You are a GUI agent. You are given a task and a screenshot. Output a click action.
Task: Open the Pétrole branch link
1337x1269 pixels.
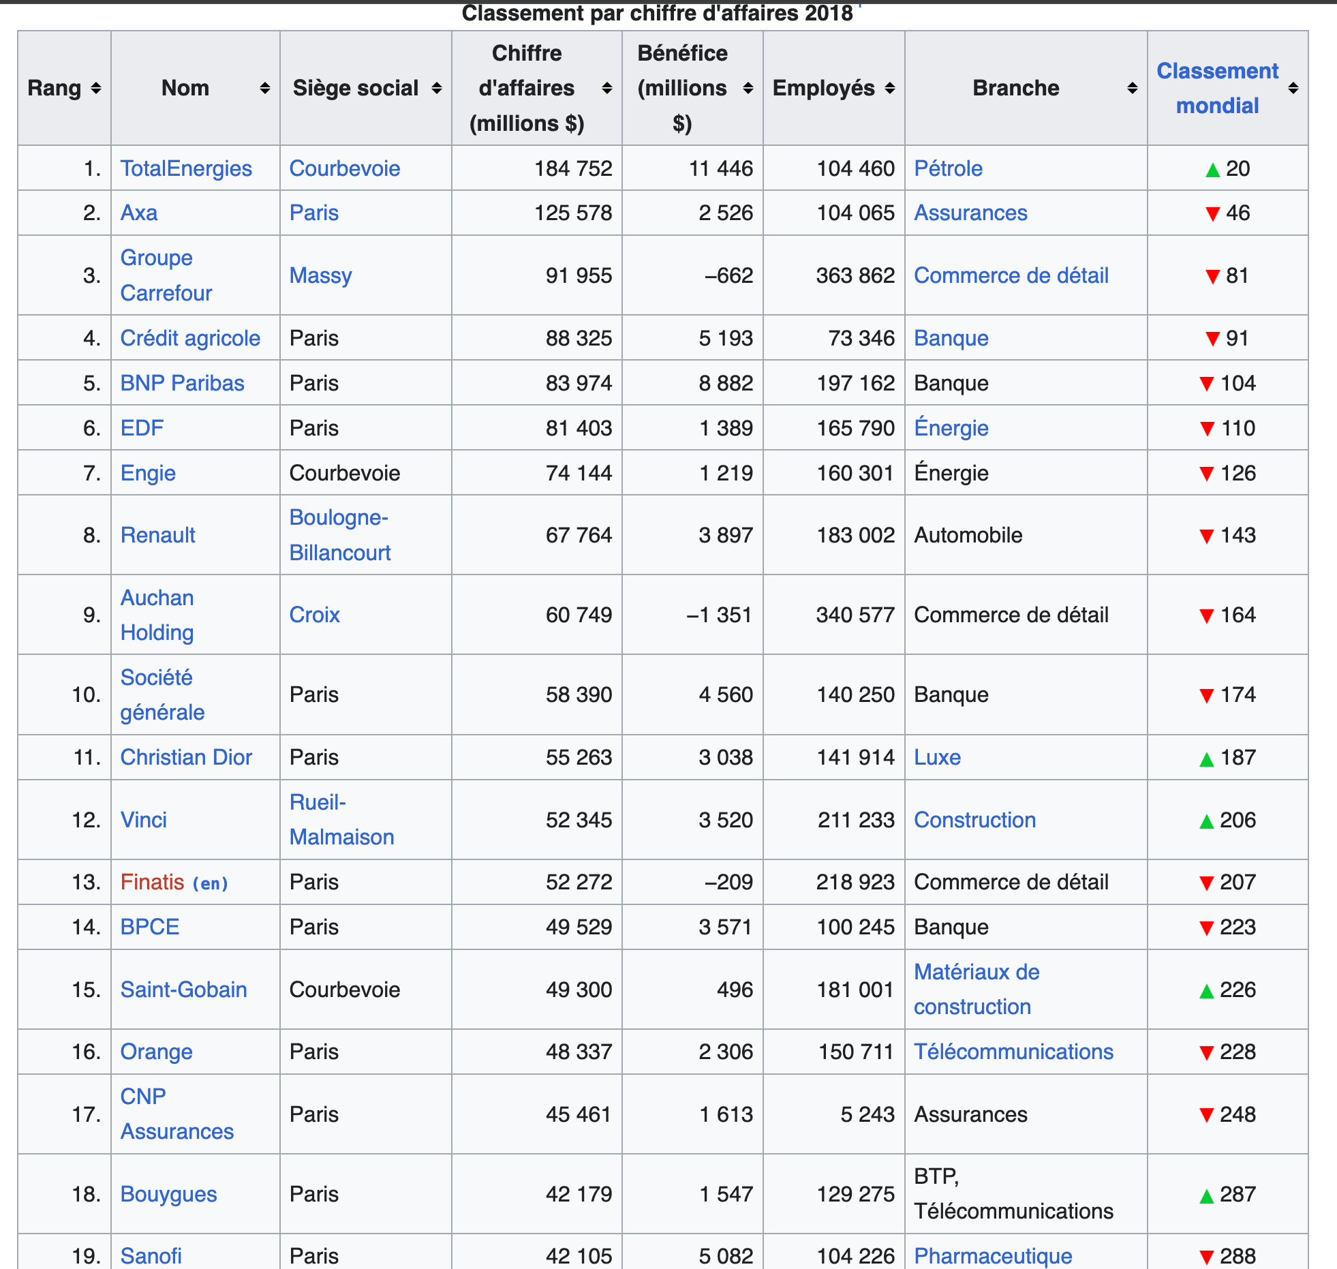click(x=948, y=168)
